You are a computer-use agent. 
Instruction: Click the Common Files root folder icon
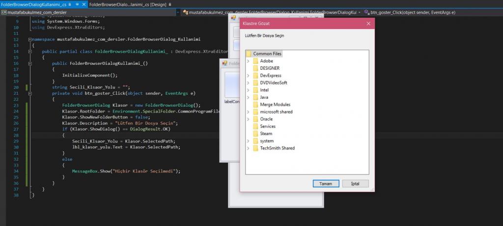[x=249, y=54]
